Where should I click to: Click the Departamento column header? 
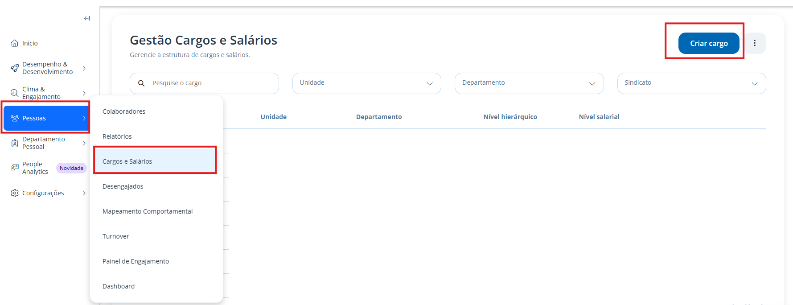(x=379, y=117)
